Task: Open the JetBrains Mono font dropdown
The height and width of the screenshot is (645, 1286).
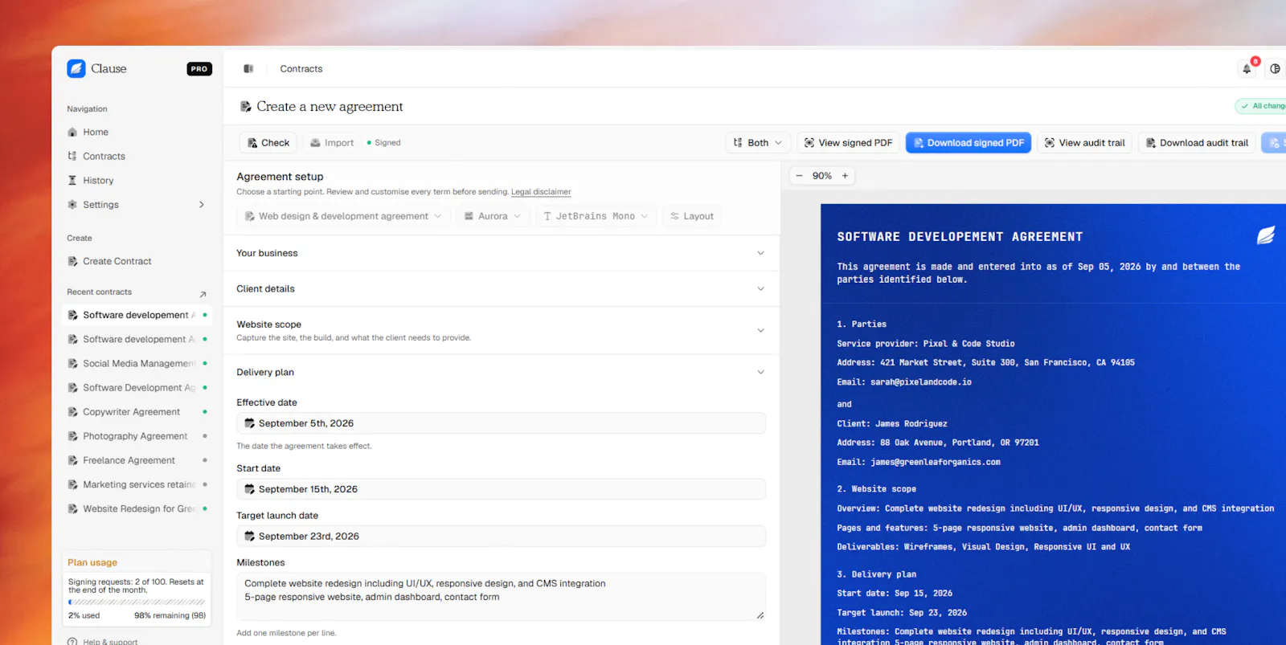Action: [596, 216]
